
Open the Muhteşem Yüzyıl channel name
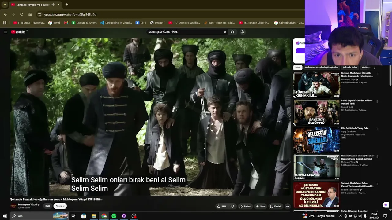coord(27,204)
